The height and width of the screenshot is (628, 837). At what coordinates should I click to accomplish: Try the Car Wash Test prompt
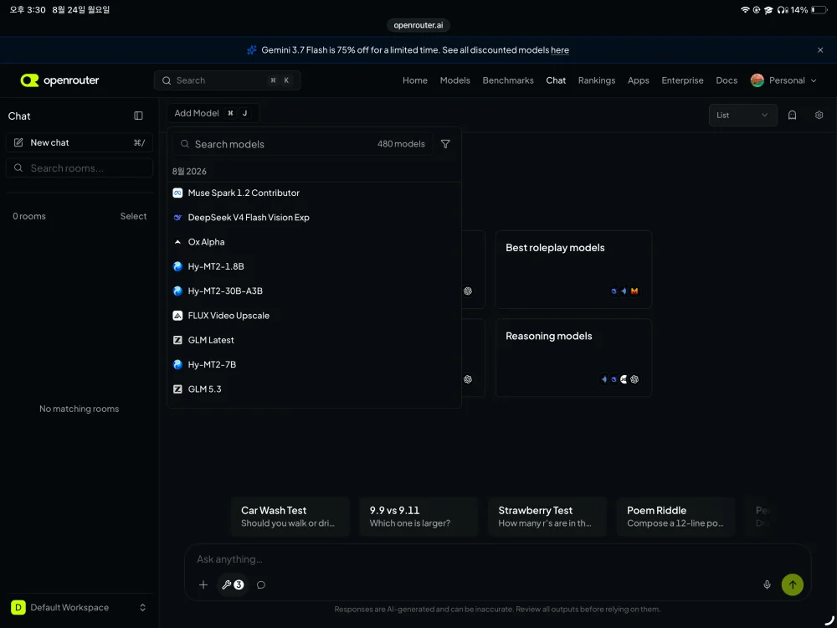click(290, 517)
